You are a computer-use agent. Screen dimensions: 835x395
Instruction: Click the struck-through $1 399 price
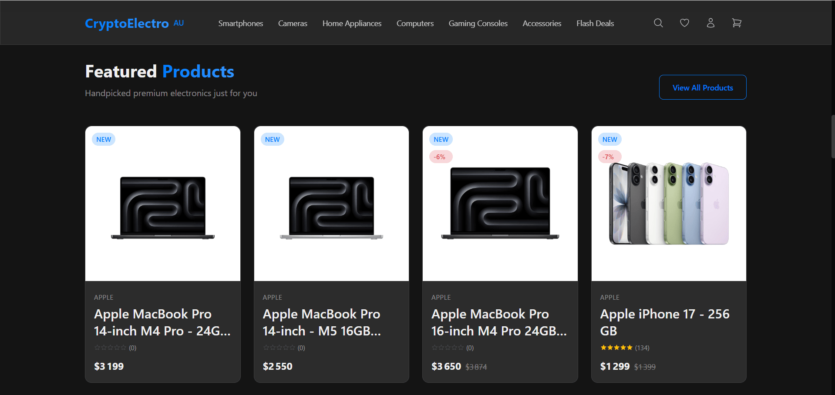point(645,367)
